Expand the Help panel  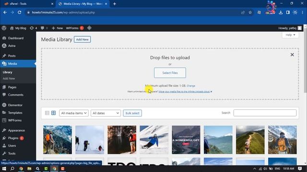point(290,35)
